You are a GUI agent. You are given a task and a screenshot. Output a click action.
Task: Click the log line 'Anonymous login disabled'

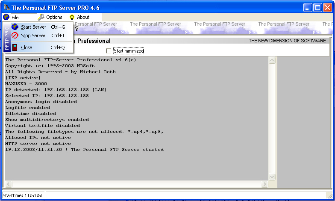pos(41,102)
